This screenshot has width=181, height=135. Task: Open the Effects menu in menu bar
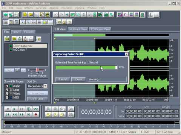tap(29, 8)
